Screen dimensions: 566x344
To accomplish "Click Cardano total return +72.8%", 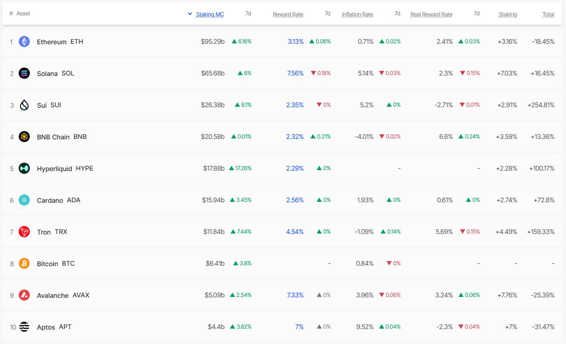I will coord(544,200).
